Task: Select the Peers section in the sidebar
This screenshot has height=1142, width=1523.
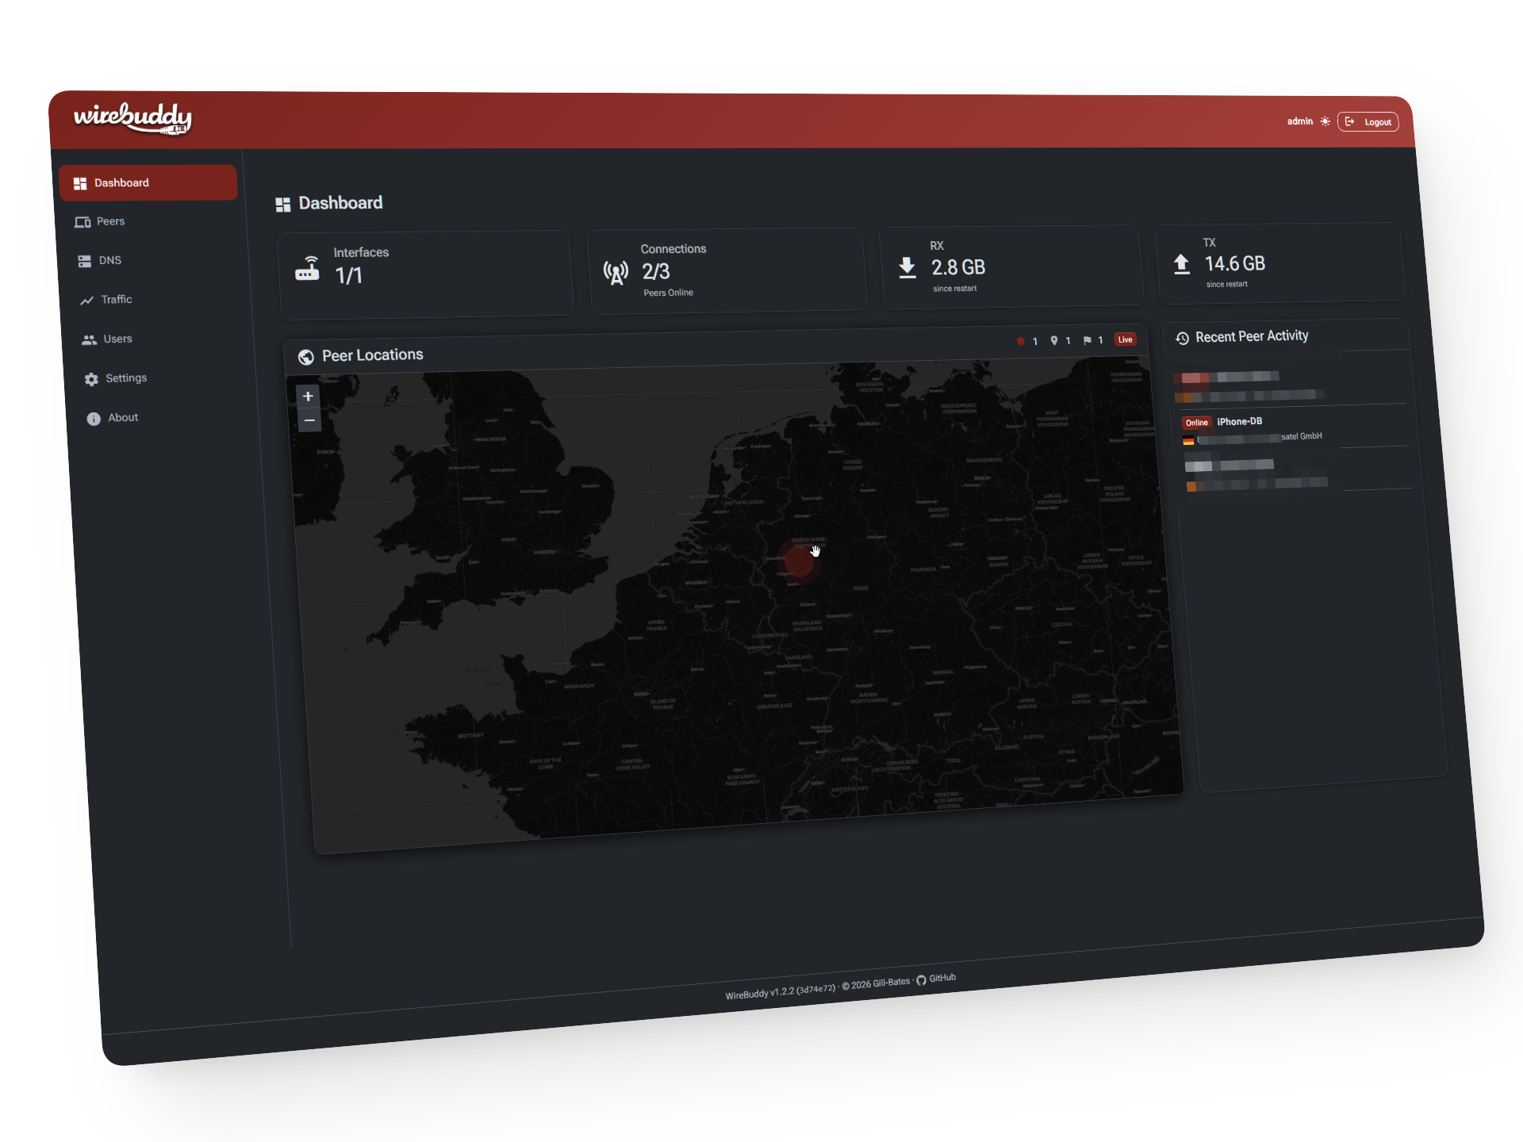Action: click(110, 221)
